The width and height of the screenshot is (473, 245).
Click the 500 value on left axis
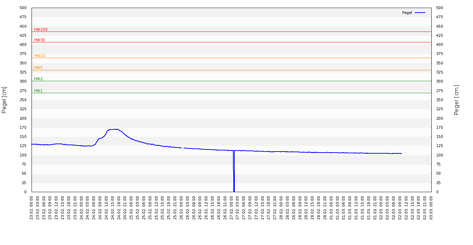pyautogui.click(x=23, y=8)
